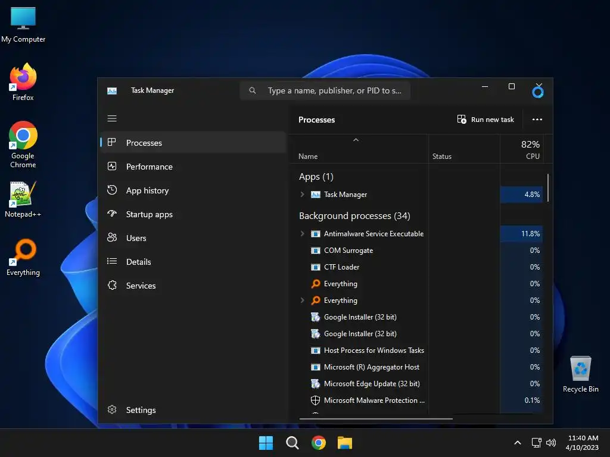The image size is (610, 457).
Task: Click the Apps (1) group header
Action: (x=316, y=177)
